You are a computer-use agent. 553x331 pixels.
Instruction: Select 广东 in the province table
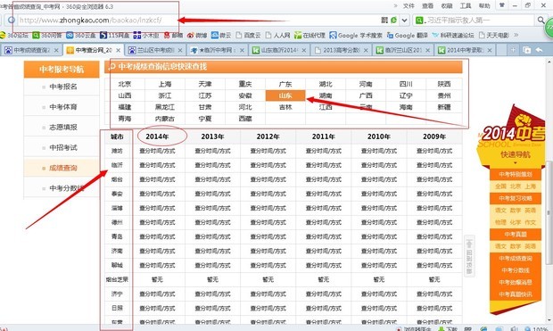(285, 84)
